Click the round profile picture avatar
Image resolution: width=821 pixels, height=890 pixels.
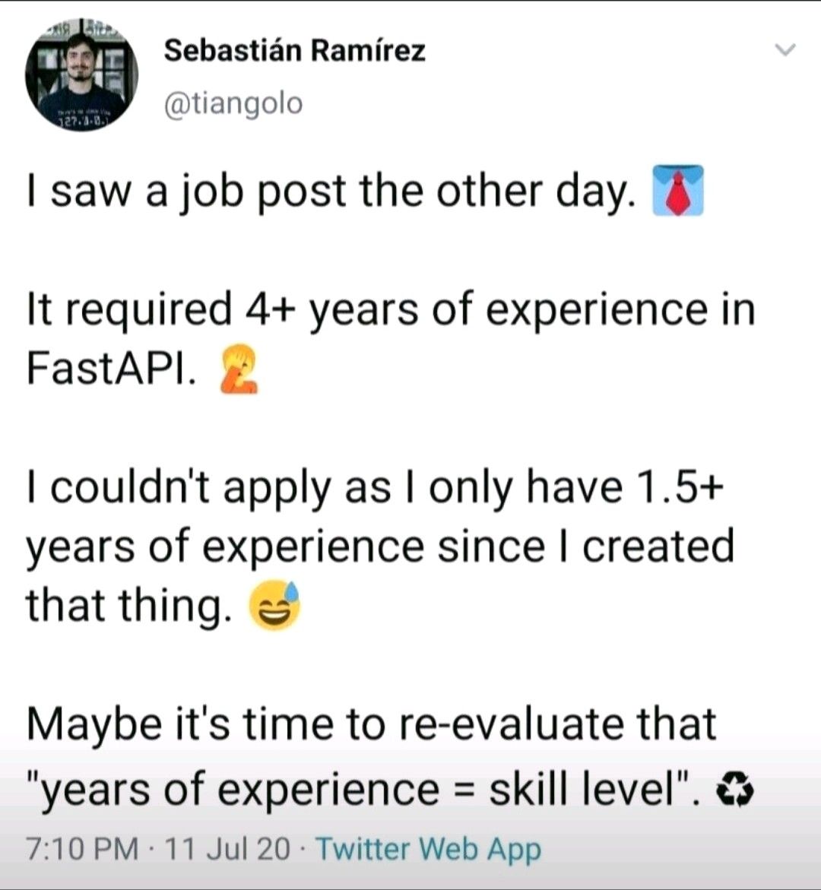pos(82,74)
